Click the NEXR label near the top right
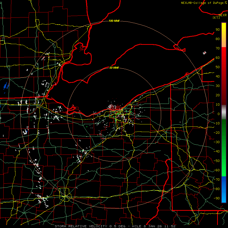 pyautogui.click(x=223, y=15)
